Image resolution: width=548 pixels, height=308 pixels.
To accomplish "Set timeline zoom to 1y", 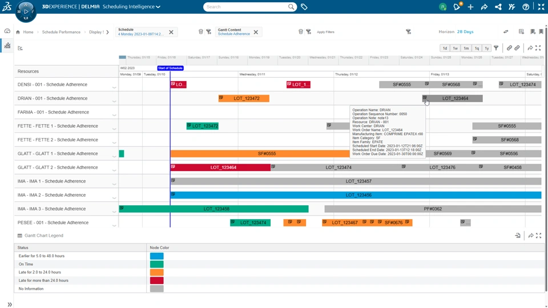I will click(487, 48).
